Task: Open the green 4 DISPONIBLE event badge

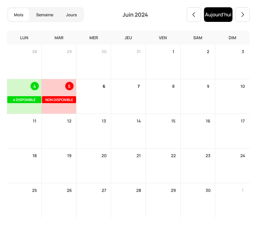Action: (24, 100)
